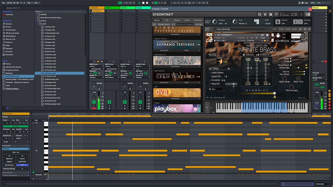The image size is (333, 187).
Task: Click the None mute horn image
Action: pyautogui.click(x=221, y=62)
